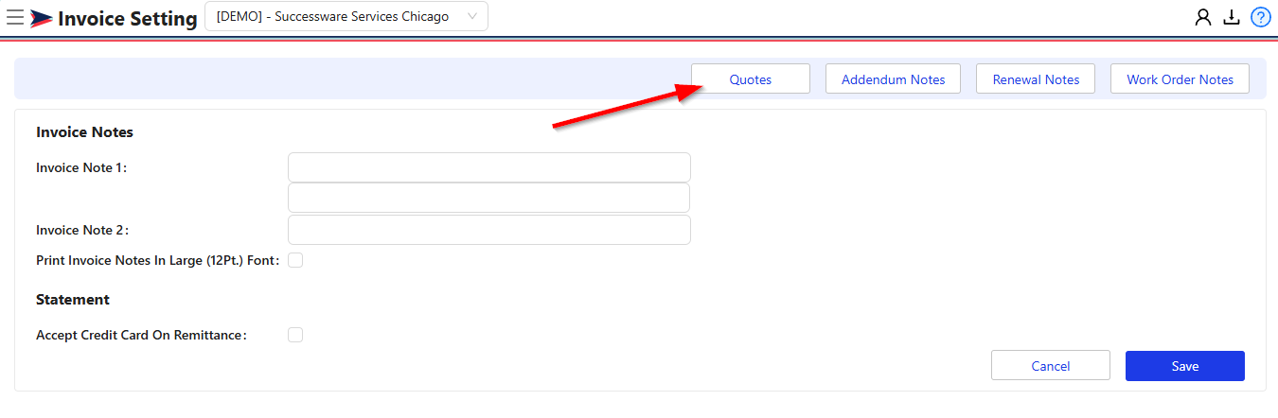Screen dimensions: 1278x418
Task: Cancel the invoice setting changes
Action: [1051, 366]
